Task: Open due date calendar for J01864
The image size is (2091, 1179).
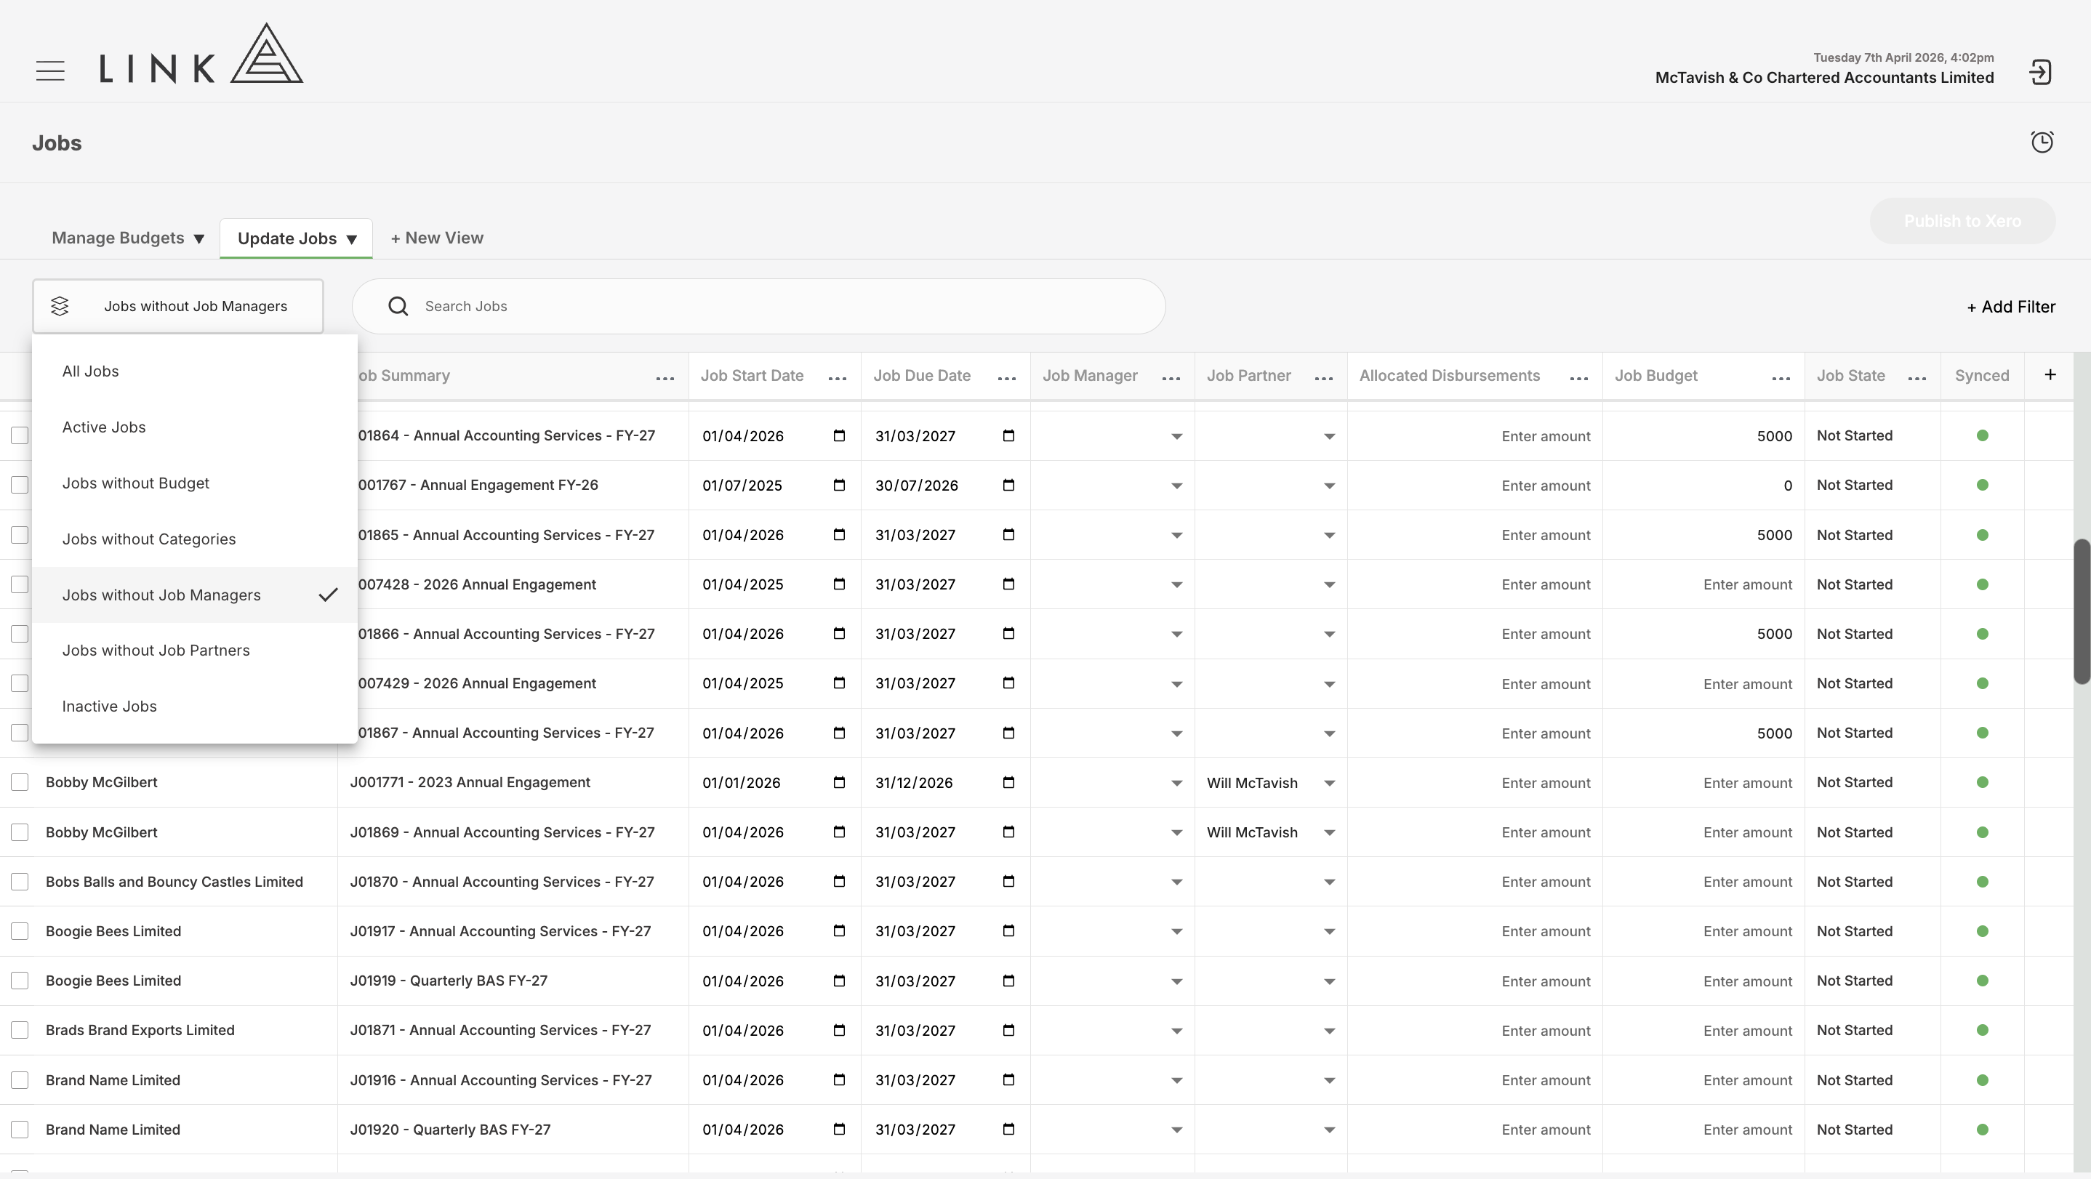Action: pos(1008,435)
